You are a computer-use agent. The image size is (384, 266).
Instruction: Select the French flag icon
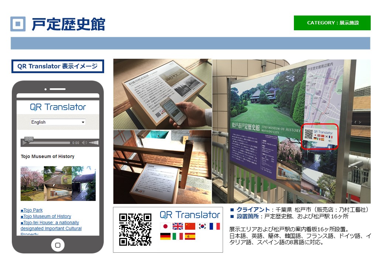point(215,226)
